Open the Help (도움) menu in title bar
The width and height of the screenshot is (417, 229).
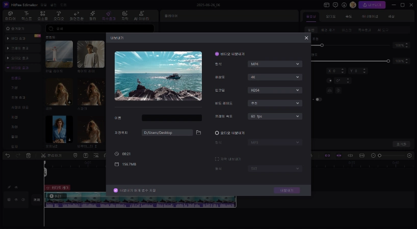(63, 5)
